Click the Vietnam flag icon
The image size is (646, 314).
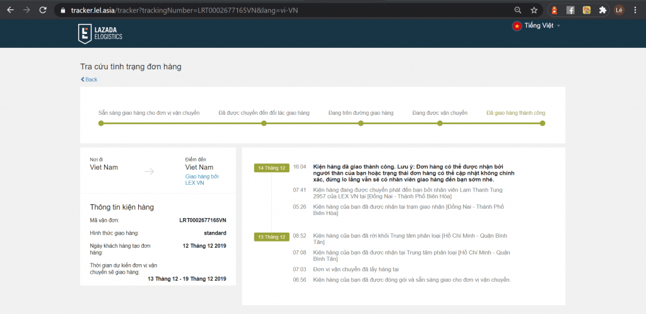click(517, 26)
